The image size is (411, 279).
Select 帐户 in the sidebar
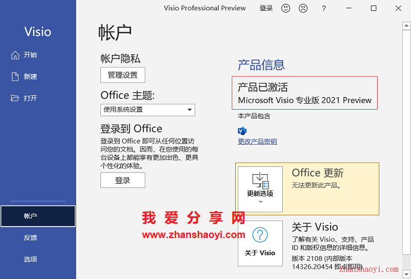click(38, 216)
